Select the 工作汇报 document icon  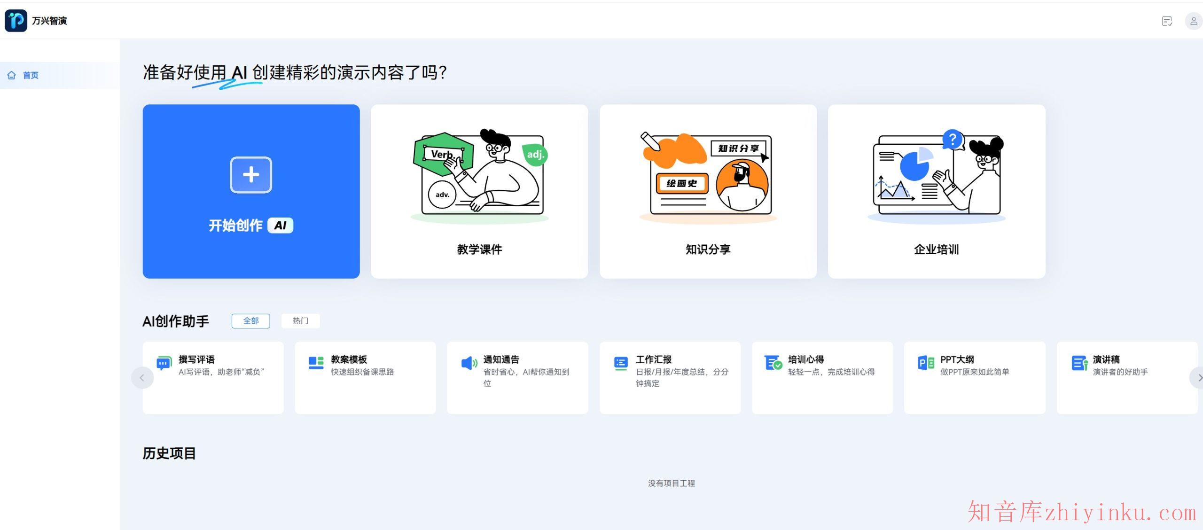pos(620,362)
